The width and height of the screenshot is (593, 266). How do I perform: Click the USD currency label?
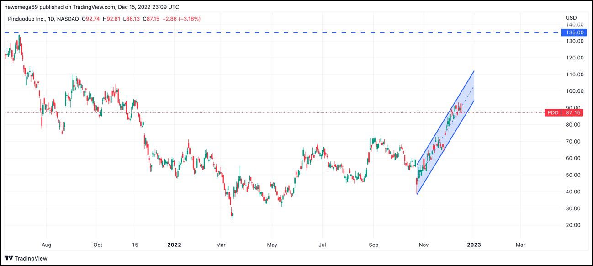click(x=571, y=18)
